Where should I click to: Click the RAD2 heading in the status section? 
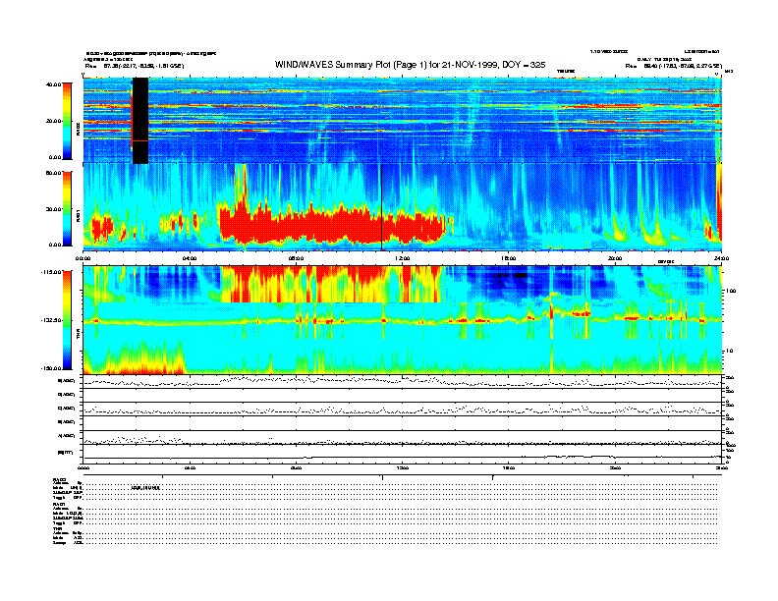pos(60,479)
